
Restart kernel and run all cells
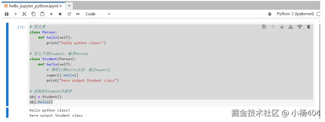coord(78,14)
